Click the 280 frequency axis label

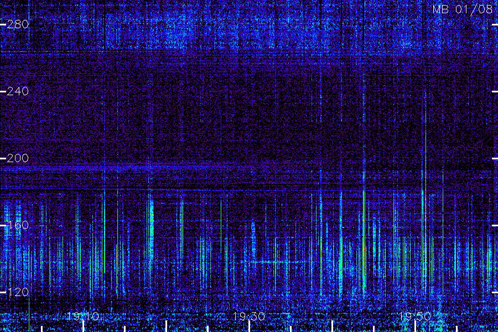(x=18, y=24)
